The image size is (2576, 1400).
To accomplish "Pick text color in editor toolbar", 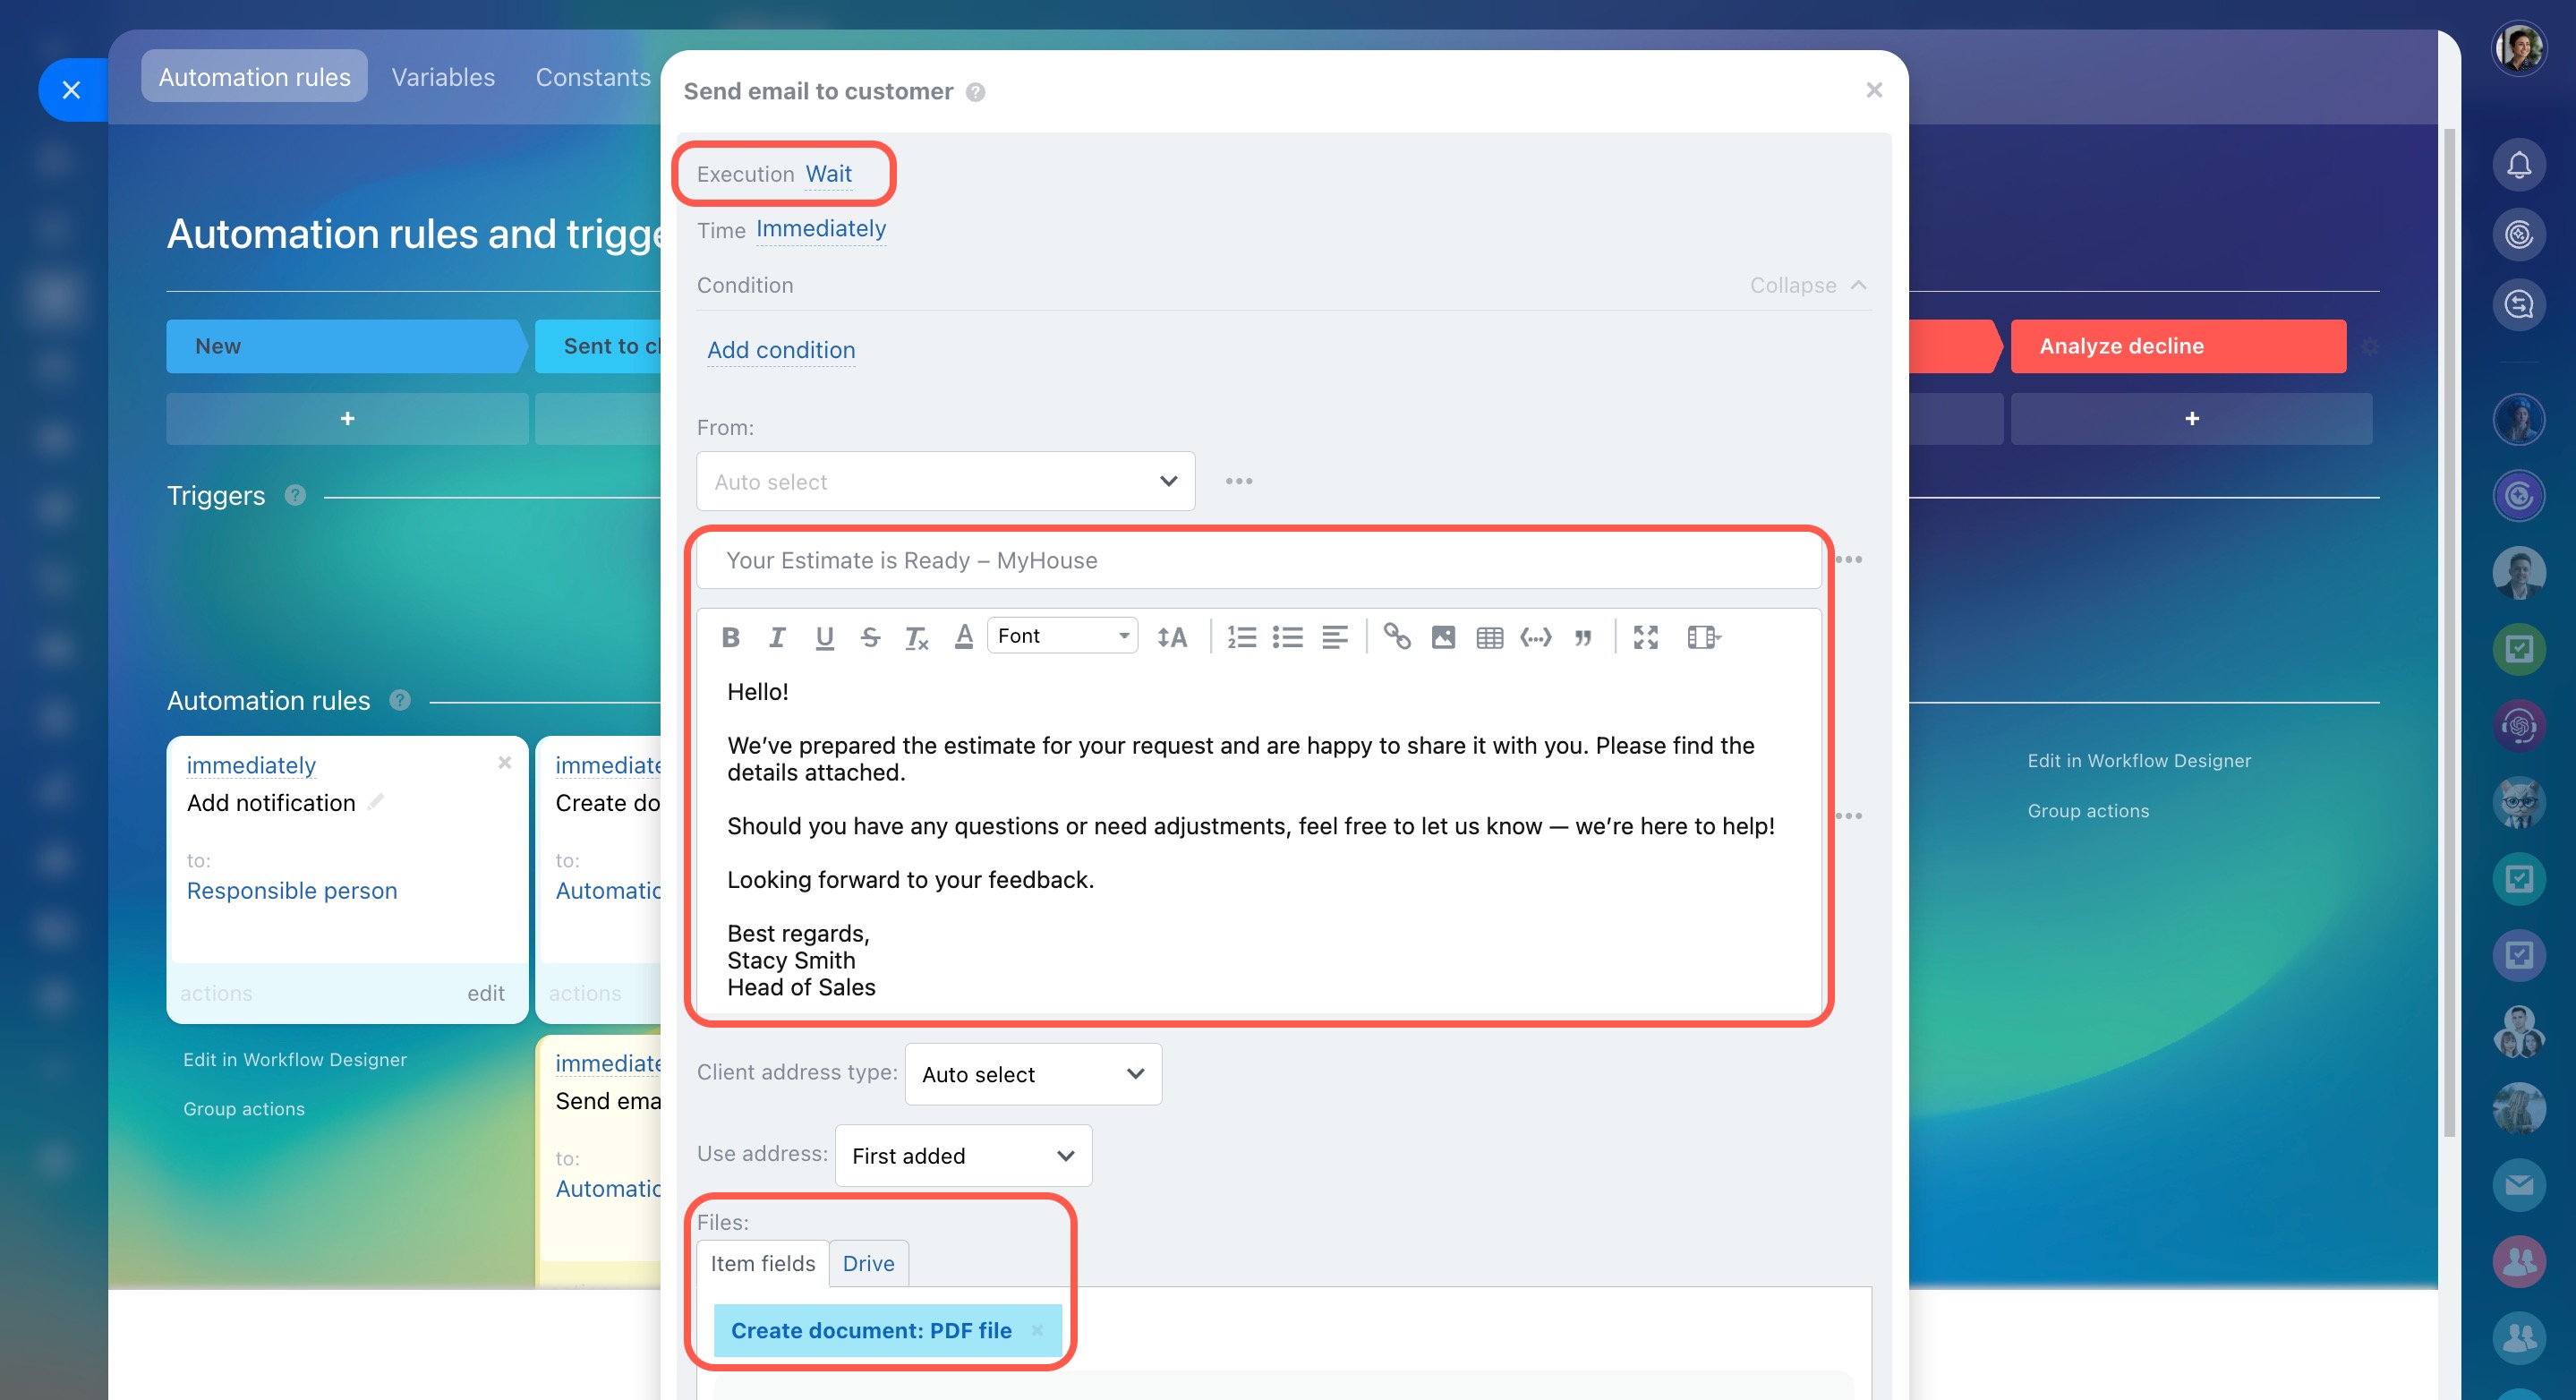I will (x=963, y=637).
